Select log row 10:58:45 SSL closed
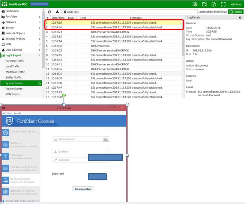Viewport: 245px width, 204px height. pyautogui.click(x=114, y=55)
